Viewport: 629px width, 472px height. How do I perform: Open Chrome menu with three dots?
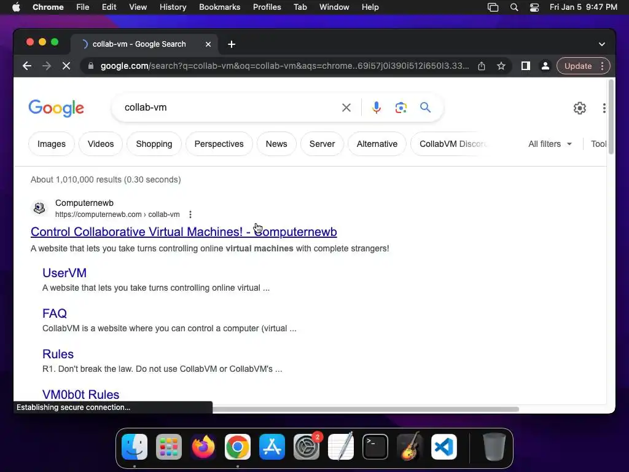tap(602, 66)
